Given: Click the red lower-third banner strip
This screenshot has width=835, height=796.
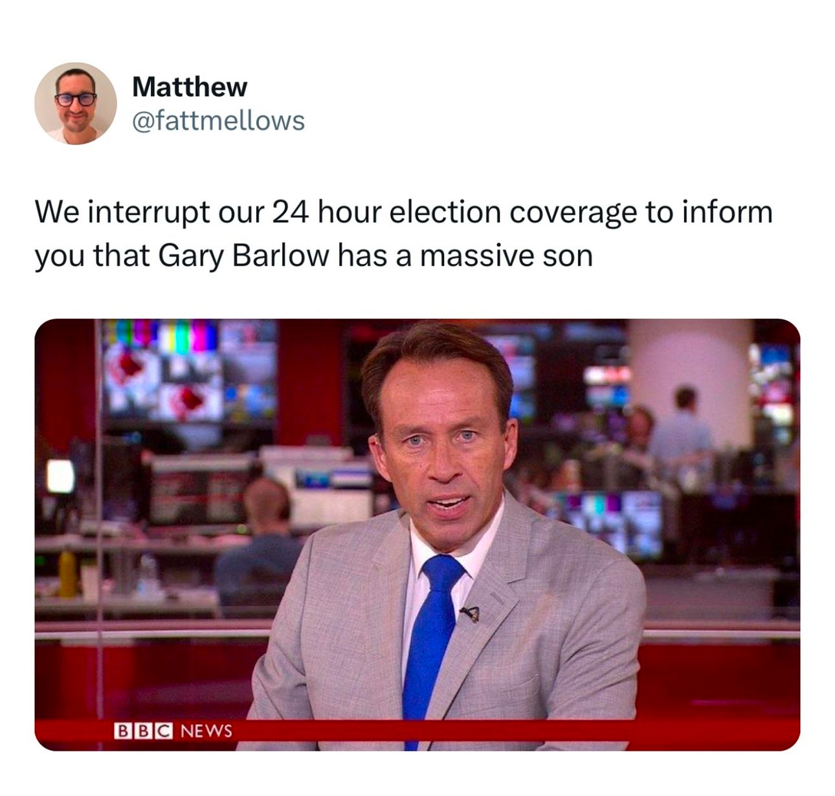Looking at the screenshot, I should (x=417, y=734).
